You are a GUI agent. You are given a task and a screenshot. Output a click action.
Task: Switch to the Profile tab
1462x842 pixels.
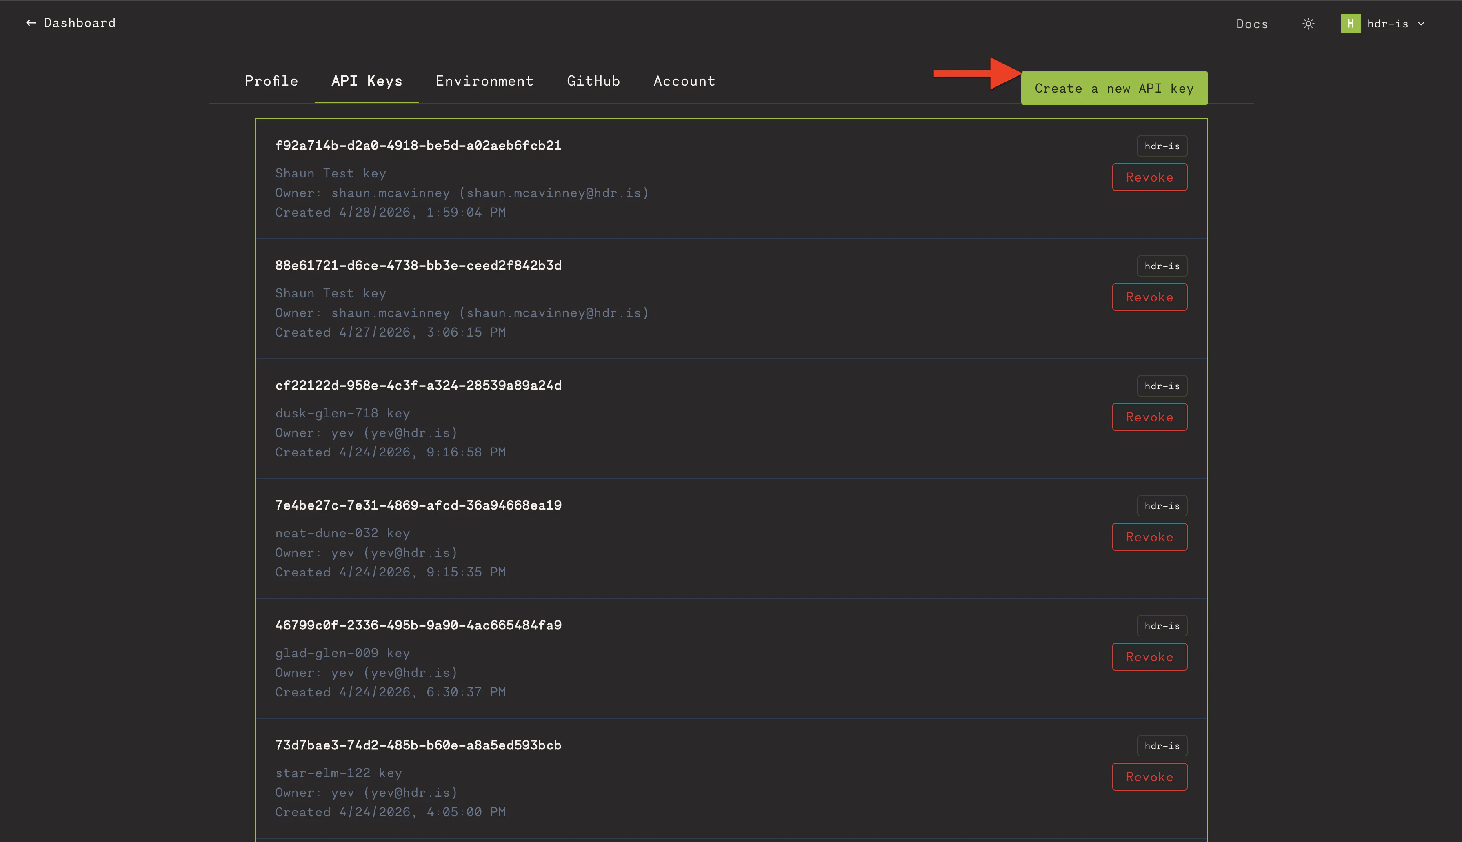click(x=271, y=81)
